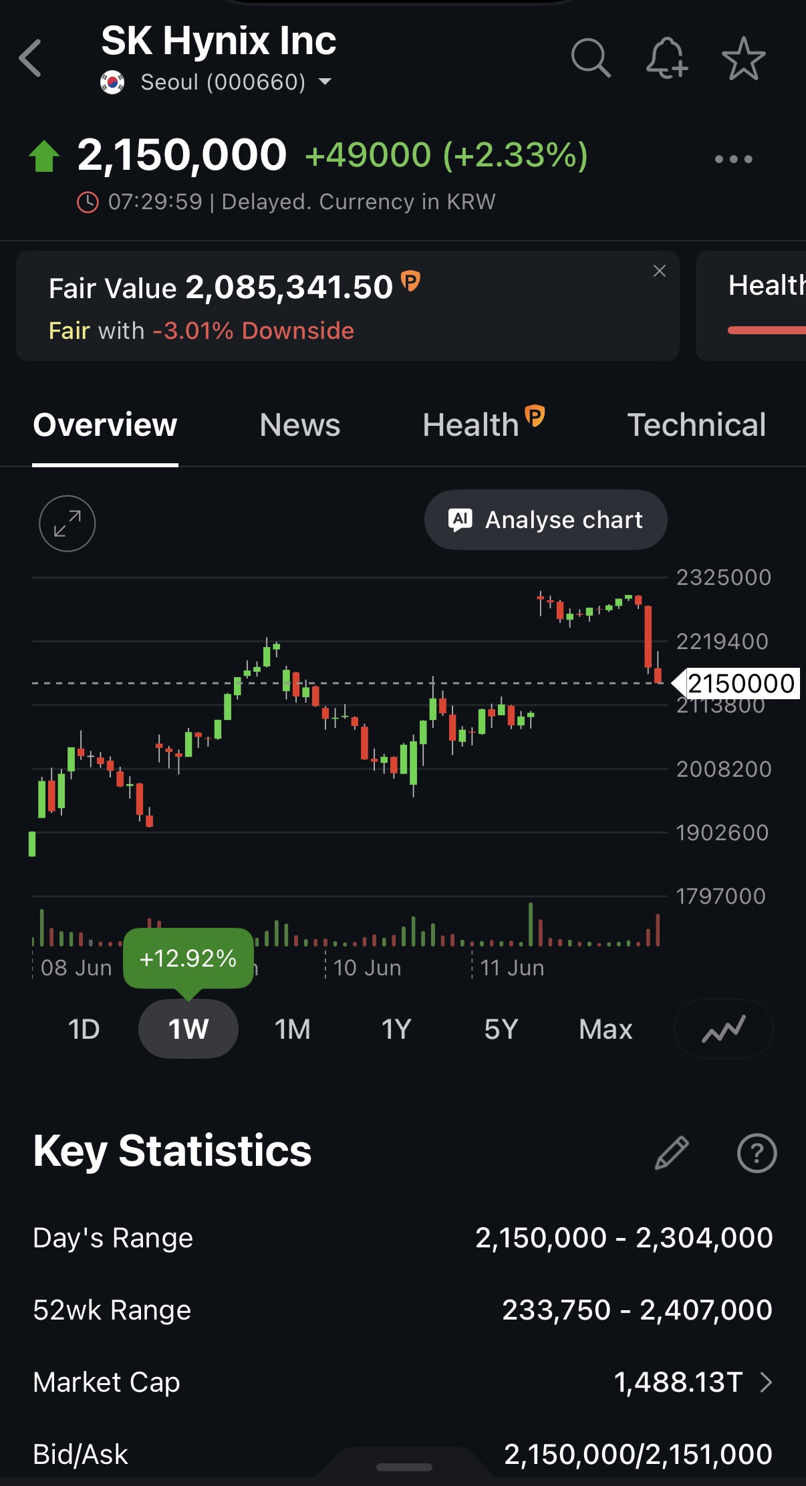Switch to the News tab
This screenshot has width=806, height=1486.
(x=299, y=425)
